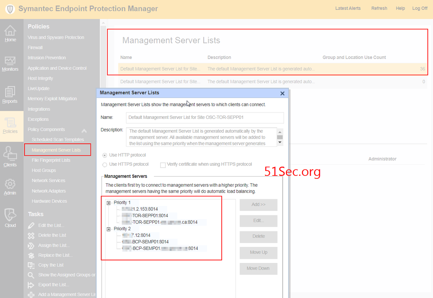Click the Move Up button
Image resolution: width=433 pixels, height=298 pixels.
click(x=259, y=253)
